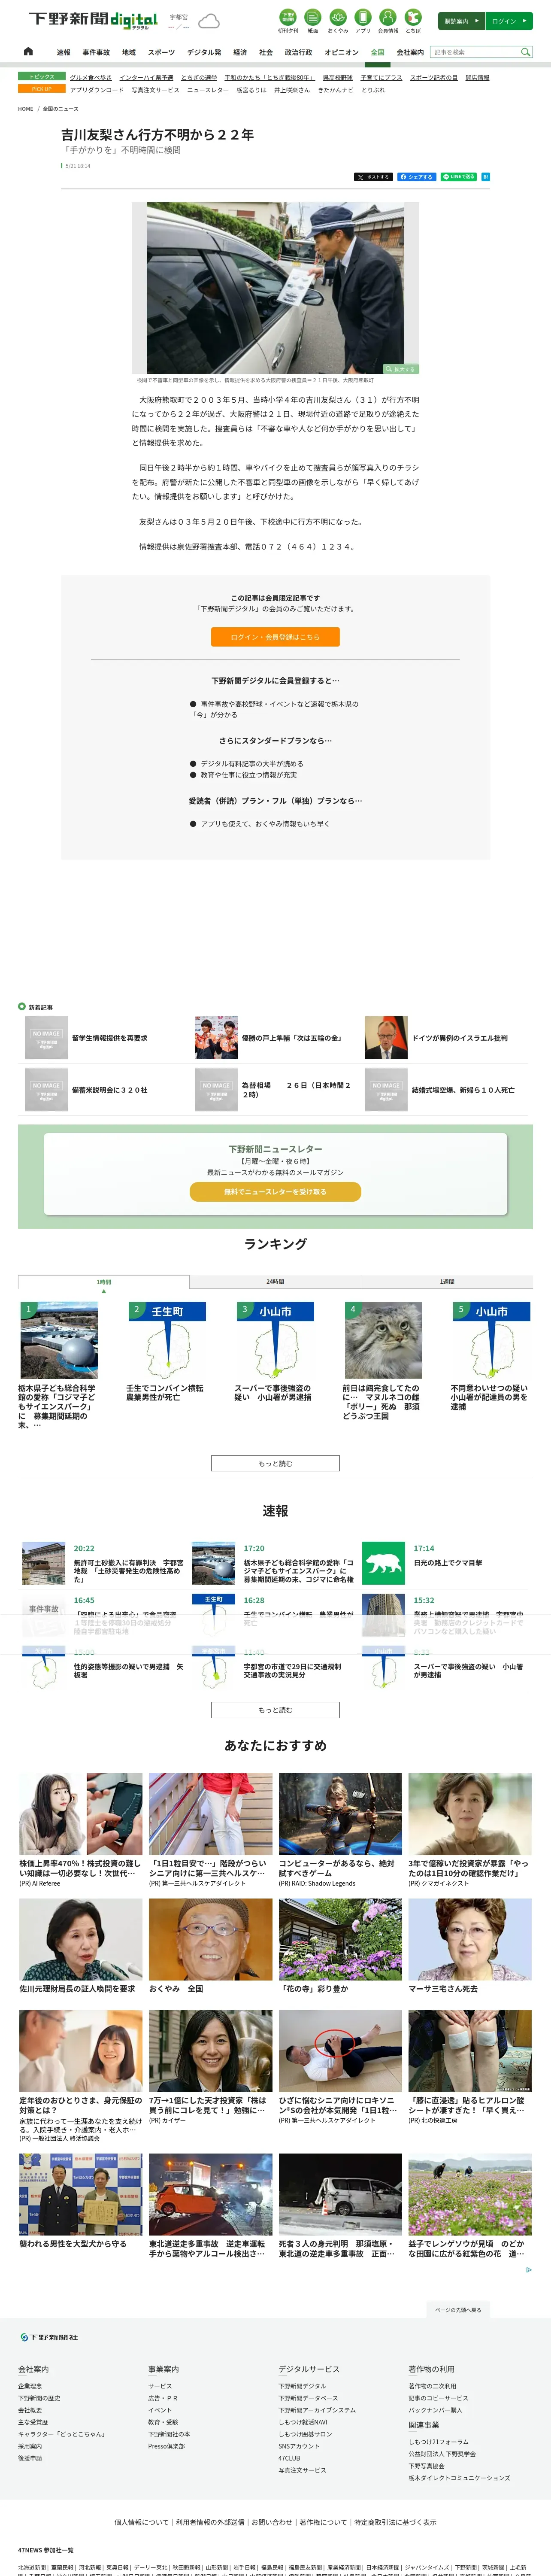This screenshot has height=2576, width=551.
Task: Open アプリダウンロード pick-up link
Action: (x=97, y=90)
